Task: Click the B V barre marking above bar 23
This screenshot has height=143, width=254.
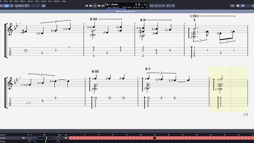Action: 148,69
